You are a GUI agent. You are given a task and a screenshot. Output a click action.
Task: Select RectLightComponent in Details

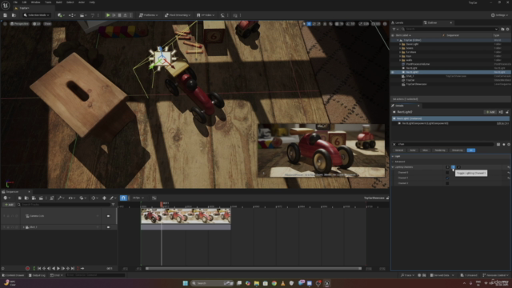click(425, 123)
